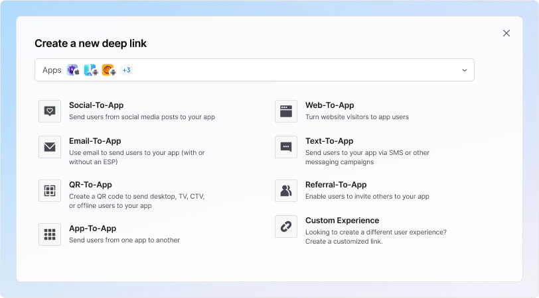Image resolution: width=539 pixels, height=298 pixels.
Task: Choose the Social-To-App title
Action: click(96, 105)
